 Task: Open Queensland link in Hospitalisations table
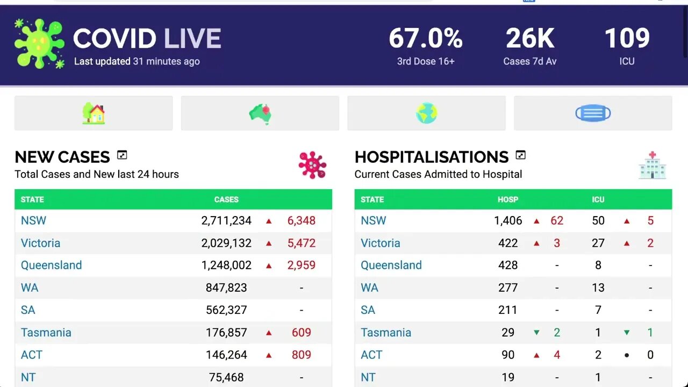tap(391, 265)
